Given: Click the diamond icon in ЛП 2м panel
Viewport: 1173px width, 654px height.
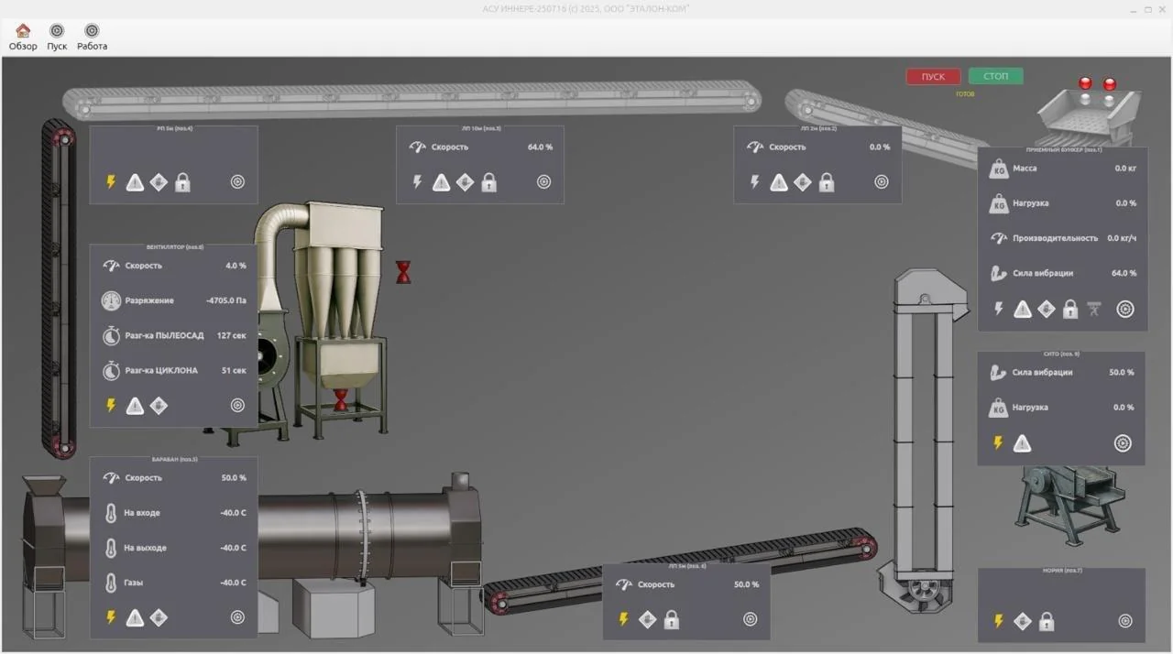Looking at the screenshot, I should [803, 182].
